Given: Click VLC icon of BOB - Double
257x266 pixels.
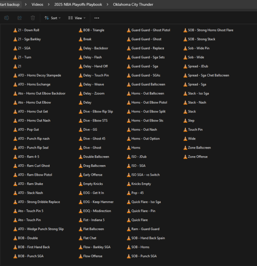Looking at the screenshot, I should tap(15, 238).
